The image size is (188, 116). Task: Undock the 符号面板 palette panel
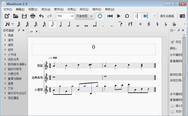[x=19, y=30]
